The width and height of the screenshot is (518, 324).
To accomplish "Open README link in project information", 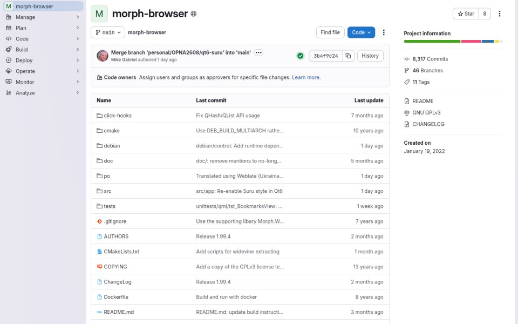I will click(423, 101).
